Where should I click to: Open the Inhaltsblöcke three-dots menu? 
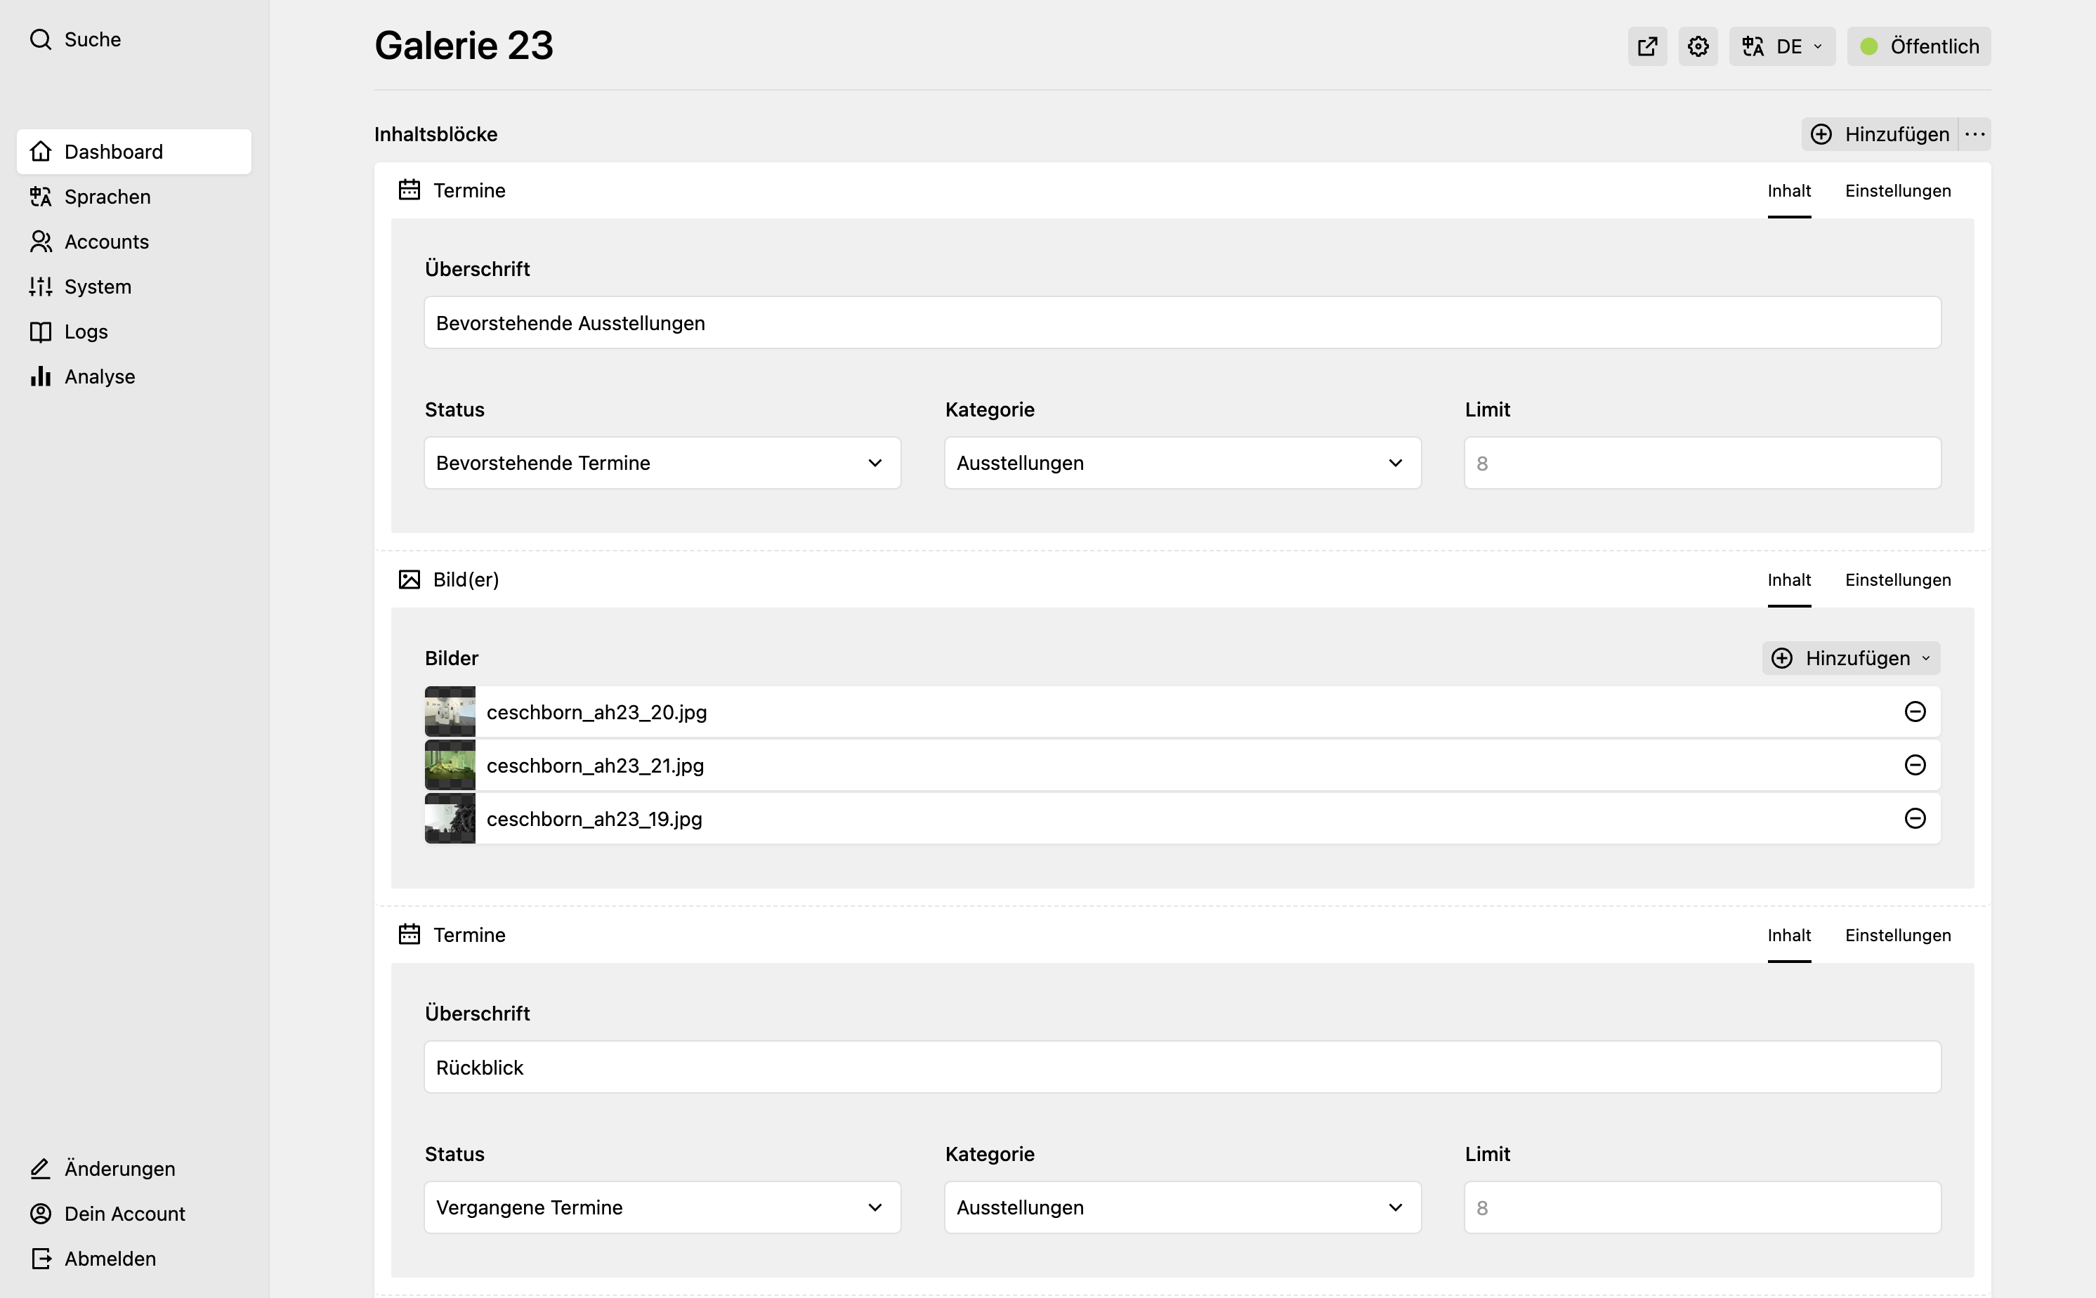tap(1975, 134)
